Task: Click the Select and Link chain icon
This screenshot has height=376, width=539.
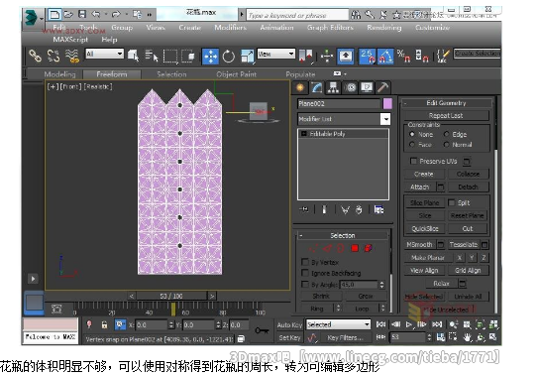Action: point(35,56)
